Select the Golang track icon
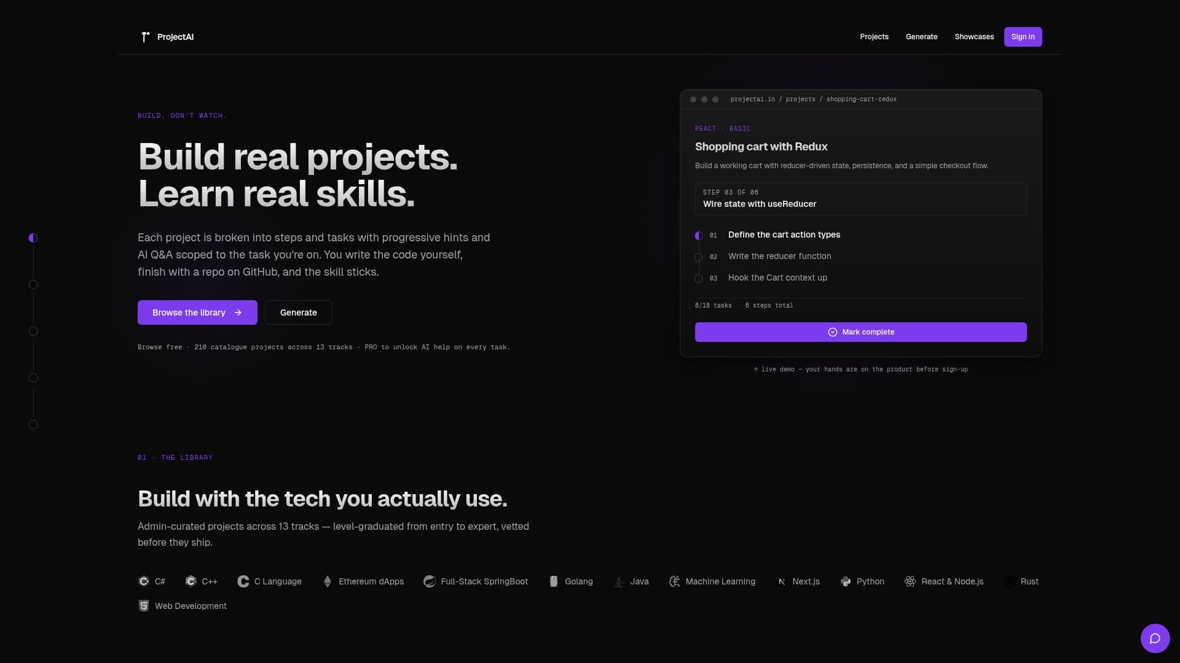 [x=554, y=581]
